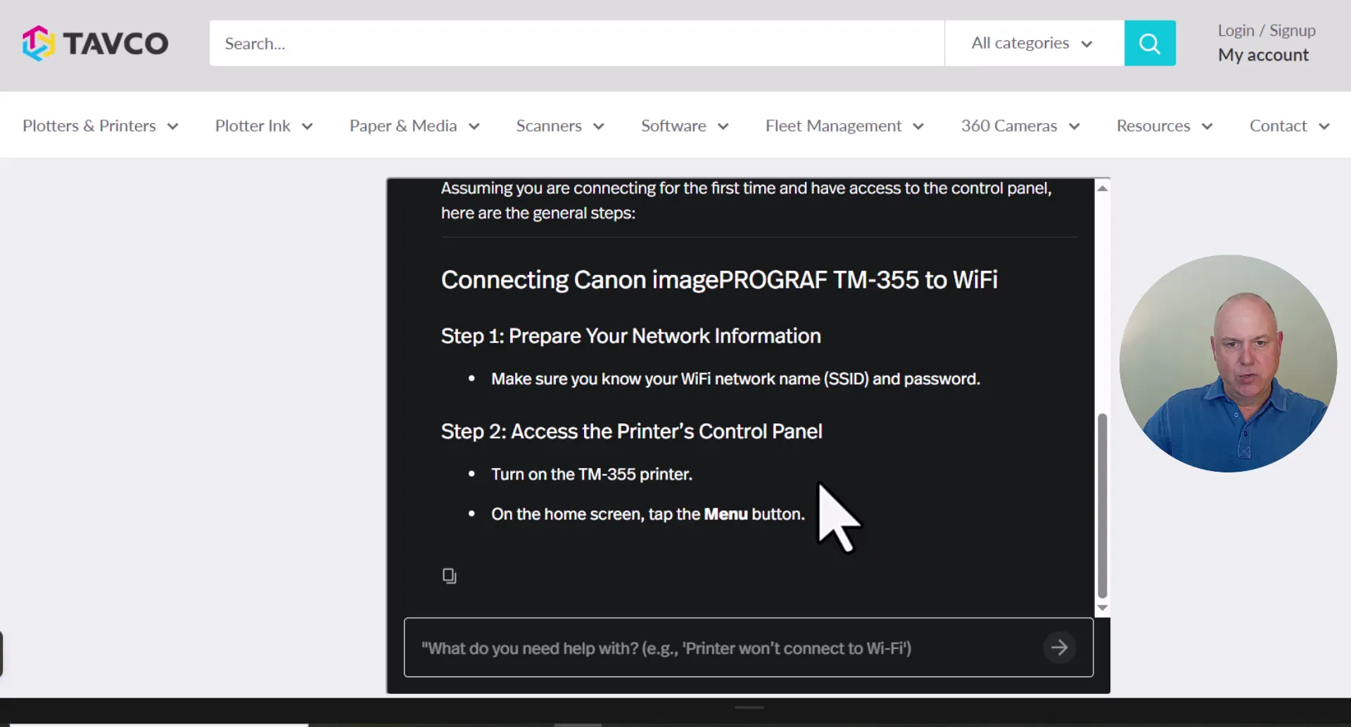Open the All categories dropdown
This screenshot has width=1351, height=727.
coord(1032,44)
